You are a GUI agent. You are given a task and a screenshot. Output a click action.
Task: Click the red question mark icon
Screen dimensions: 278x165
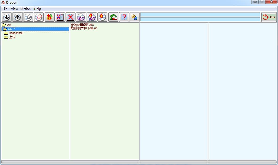124,17
